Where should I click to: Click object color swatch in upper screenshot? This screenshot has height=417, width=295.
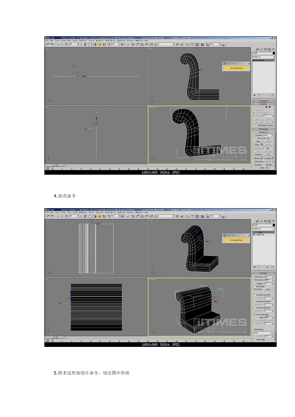click(274, 53)
